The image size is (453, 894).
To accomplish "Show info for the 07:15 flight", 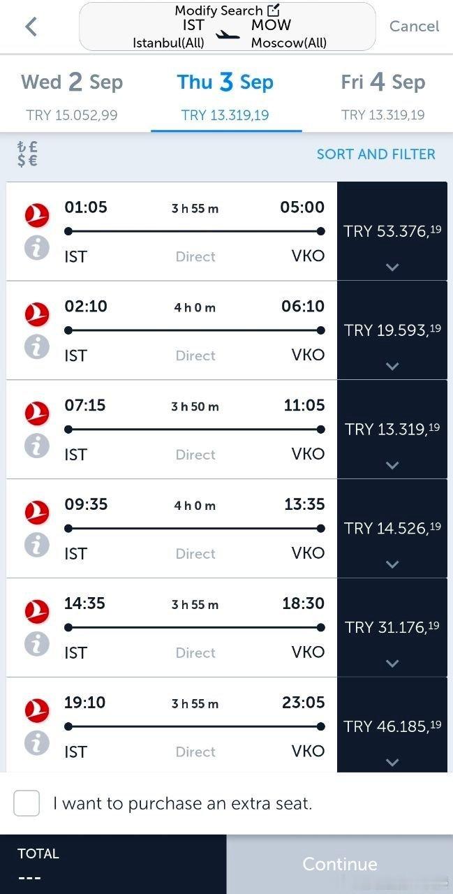I will [37, 445].
